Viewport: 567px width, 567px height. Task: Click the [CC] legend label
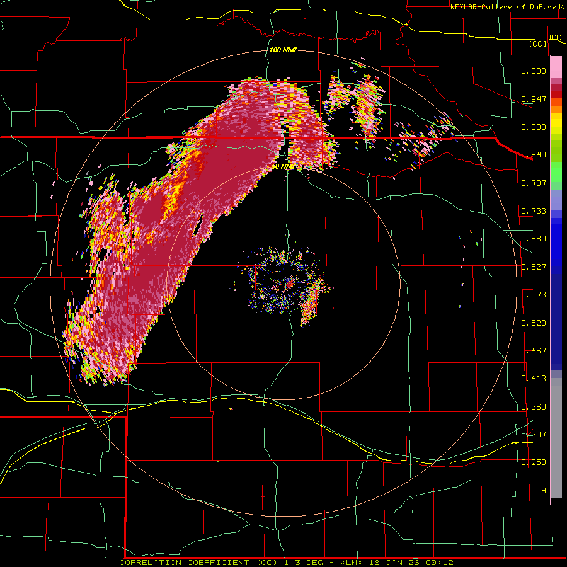pos(538,43)
